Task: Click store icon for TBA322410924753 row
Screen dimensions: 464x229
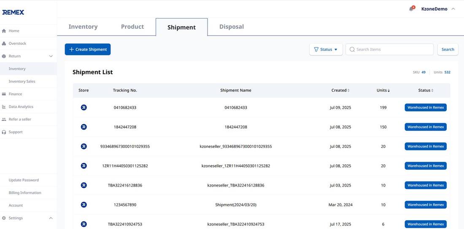Action: click(x=84, y=224)
